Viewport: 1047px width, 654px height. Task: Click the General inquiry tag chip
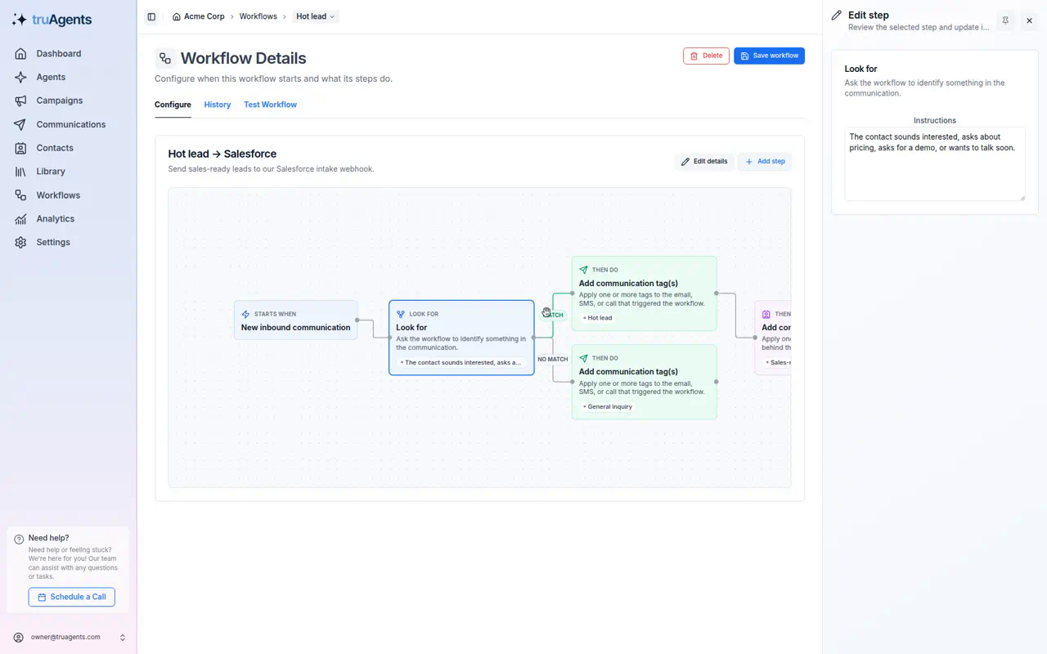pos(608,406)
